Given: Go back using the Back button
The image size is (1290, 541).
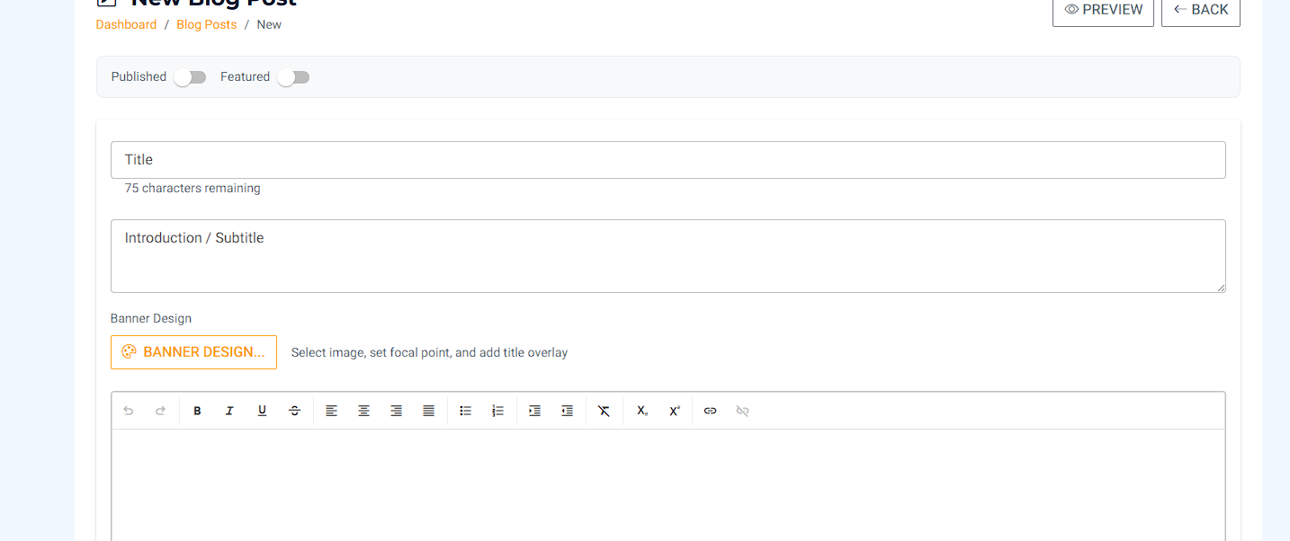Looking at the screenshot, I should (1200, 10).
